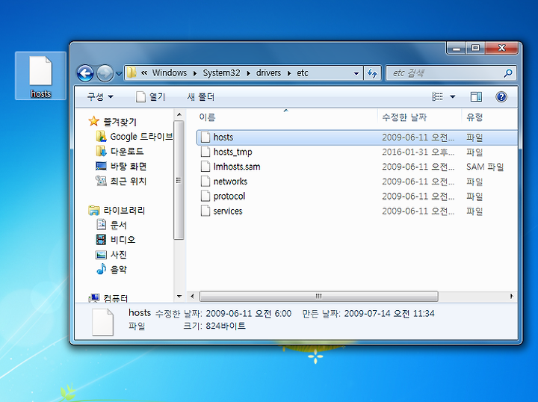Click the 2009-06-11 오전 6:00 modified date

[248, 314]
